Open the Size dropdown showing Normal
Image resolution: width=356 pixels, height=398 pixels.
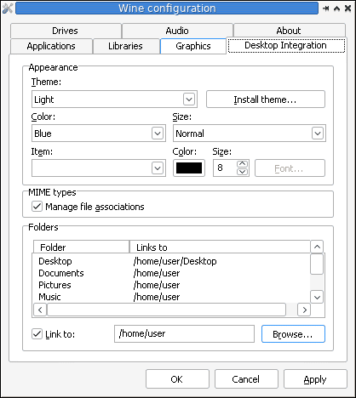(x=250, y=134)
